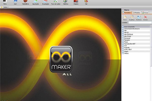Click the Exportação toolbar icon
This screenshot has height=101, width=152.
pos(46,2)
